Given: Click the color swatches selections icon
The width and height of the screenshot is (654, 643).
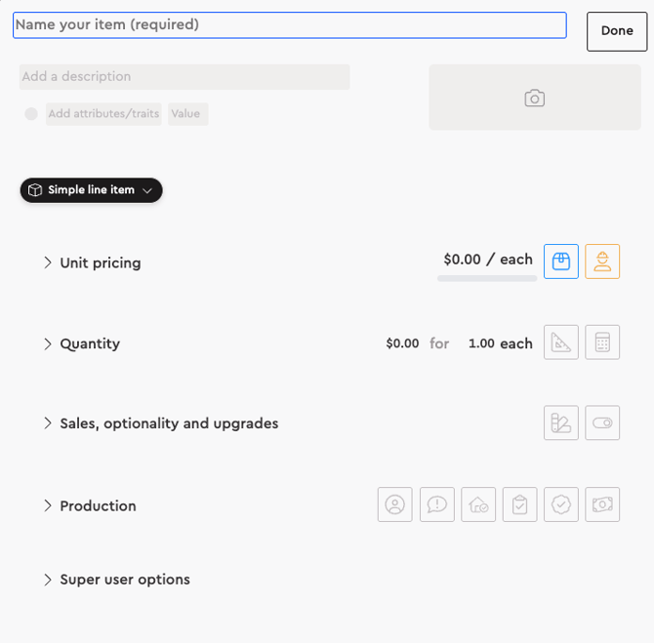Looking at the screenshot, I should click(x=561, y=422).
